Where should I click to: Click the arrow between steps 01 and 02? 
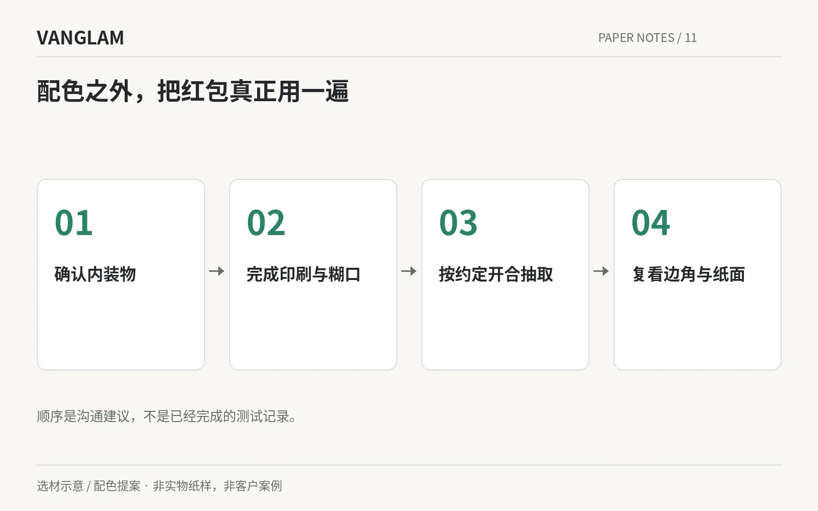coord(217,271)
